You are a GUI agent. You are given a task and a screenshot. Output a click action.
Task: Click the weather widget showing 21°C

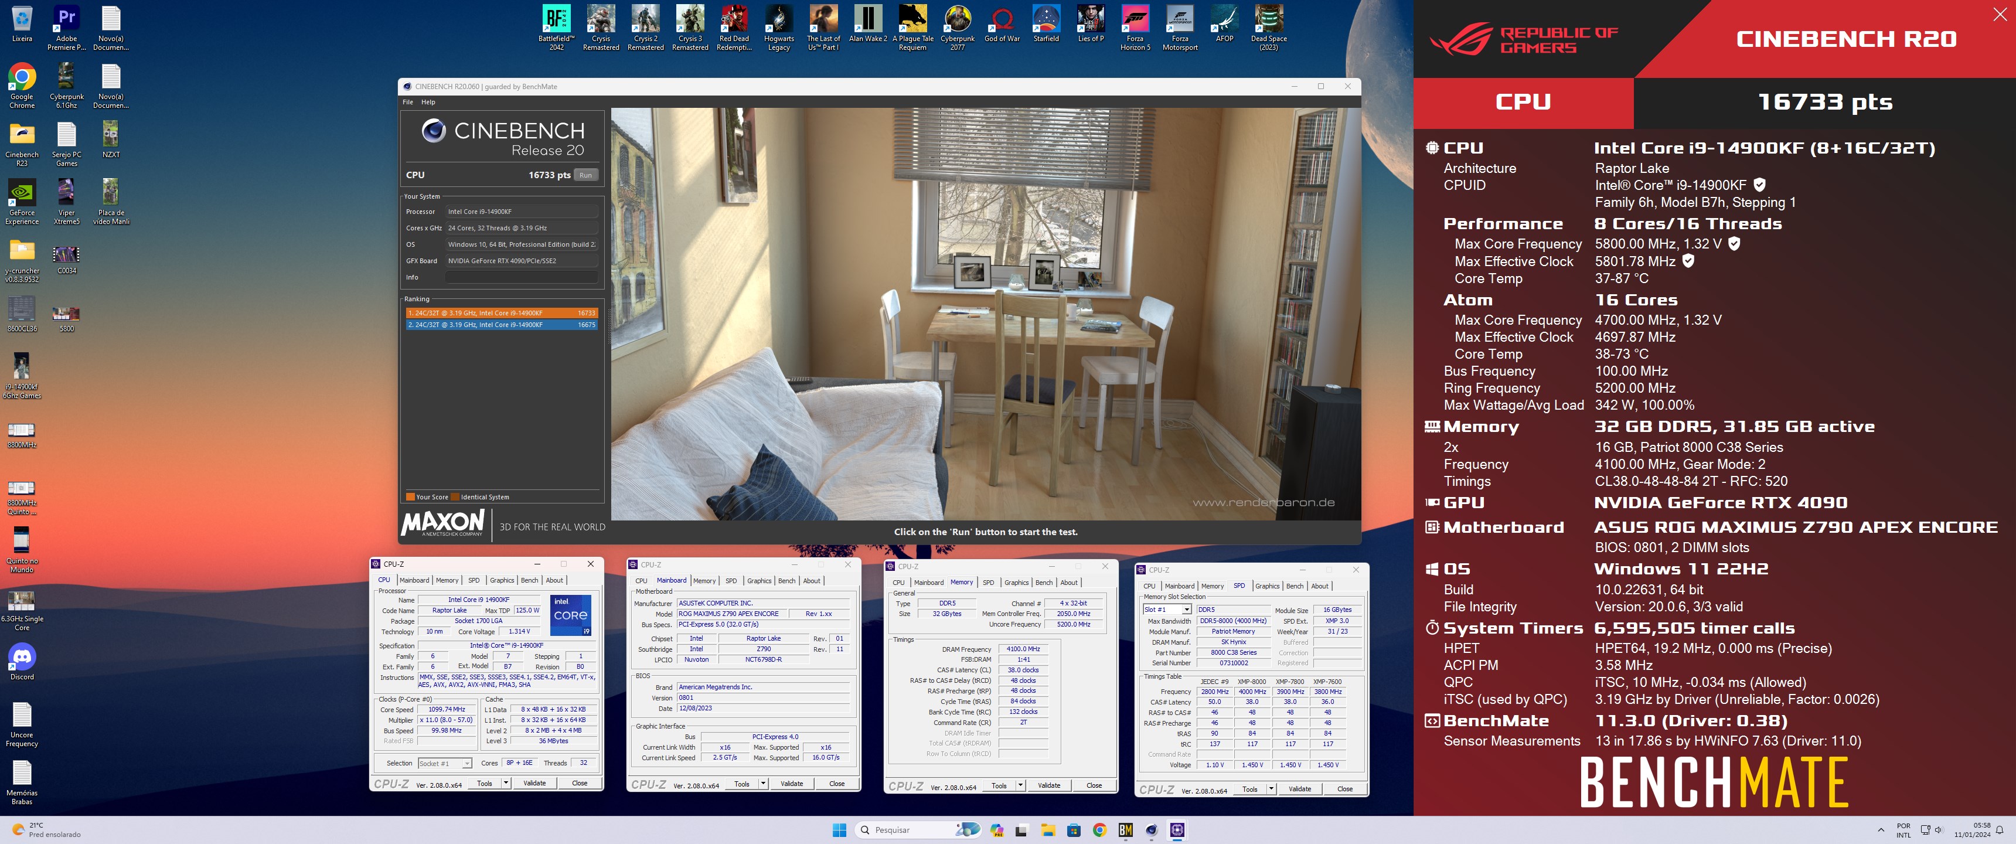(x=47, y=830)
